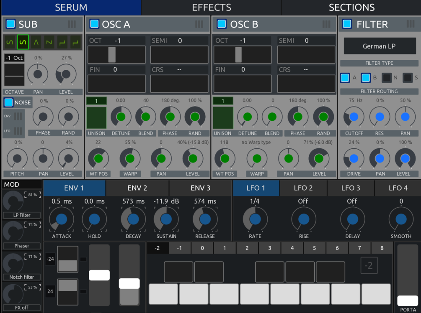Screen dimensions: 421x313
Task: Open the warp type selector on OSC B
Action: tap(257, 141)
